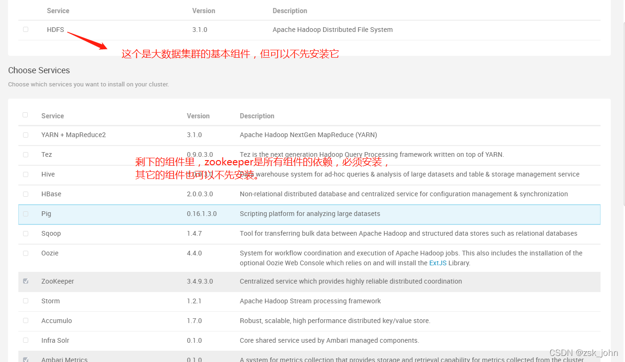The height and width of the screenshot is (362, 625).
Task: Uncheck the ZooKeeper service
Action: tap(25, 281)
